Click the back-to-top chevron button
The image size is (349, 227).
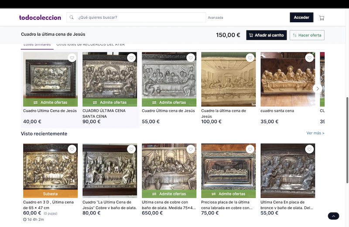[x=333, y=216]
